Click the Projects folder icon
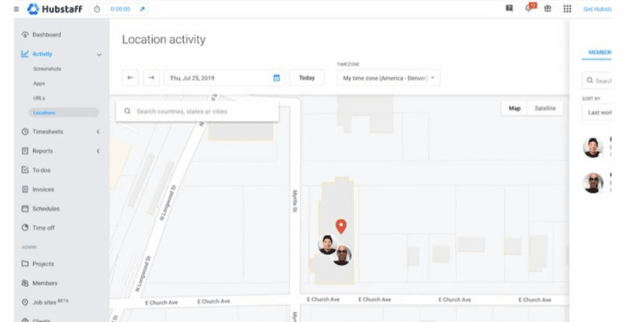Image resolution: width=644 pixels, height=322 pixels. tap(25, 263)
